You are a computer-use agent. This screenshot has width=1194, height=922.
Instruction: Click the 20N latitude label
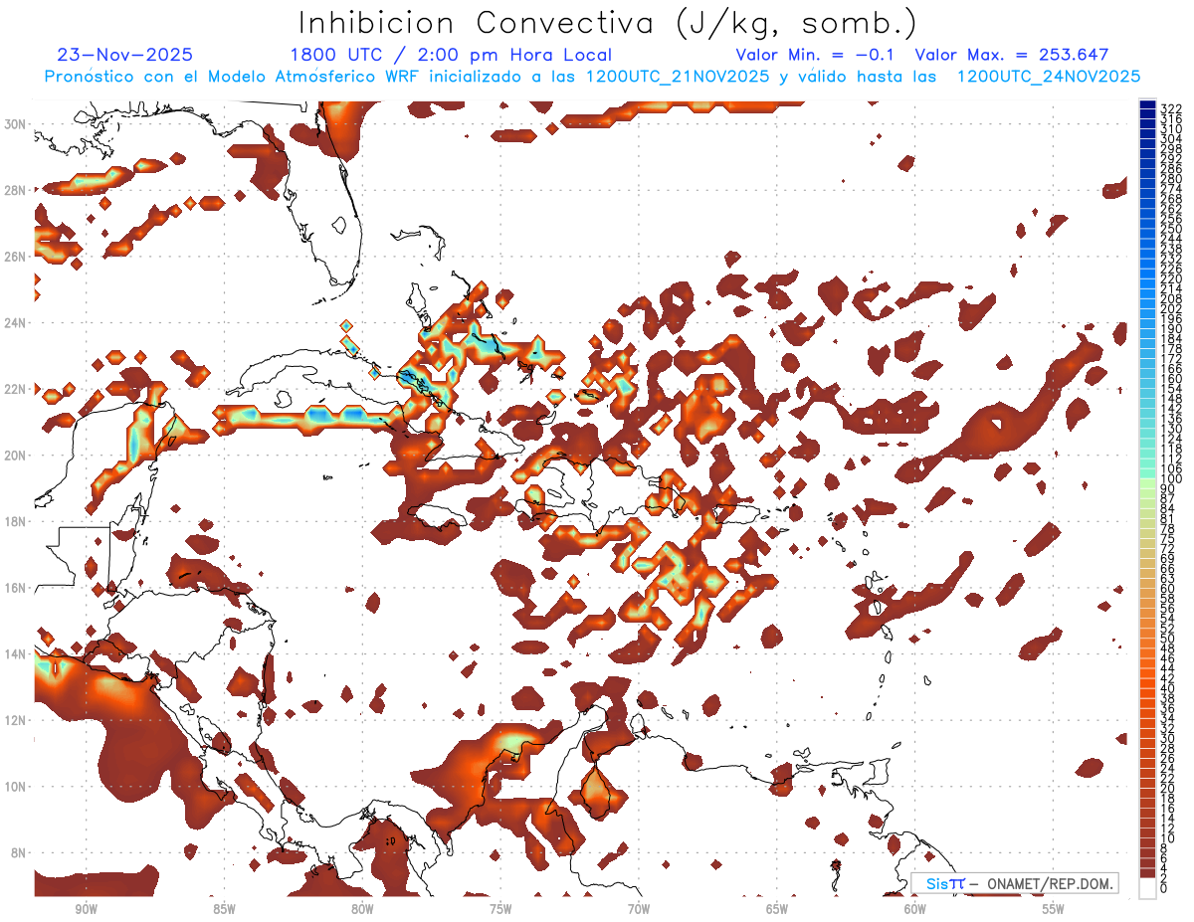(x=15, y=455)
